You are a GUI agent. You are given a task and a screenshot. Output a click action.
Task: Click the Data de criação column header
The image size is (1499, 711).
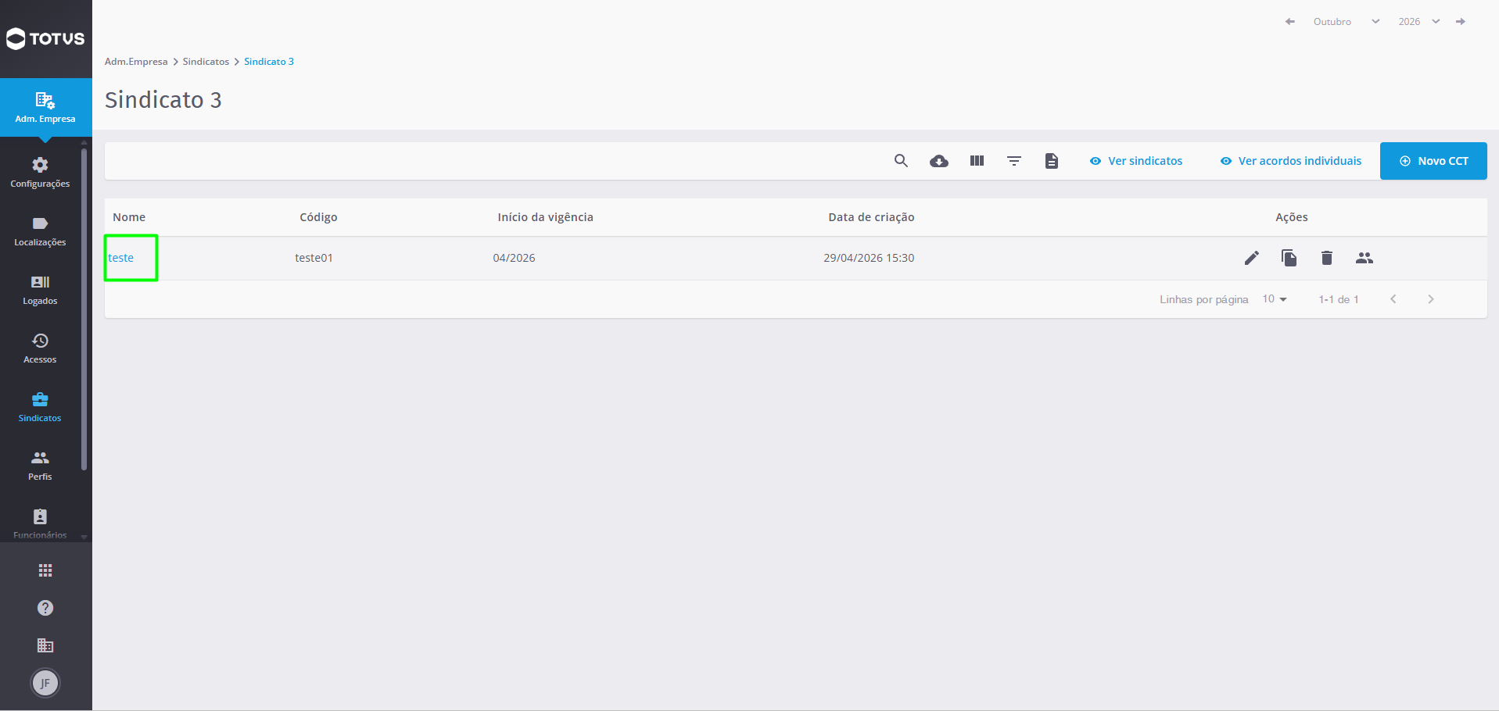(871, 217)
